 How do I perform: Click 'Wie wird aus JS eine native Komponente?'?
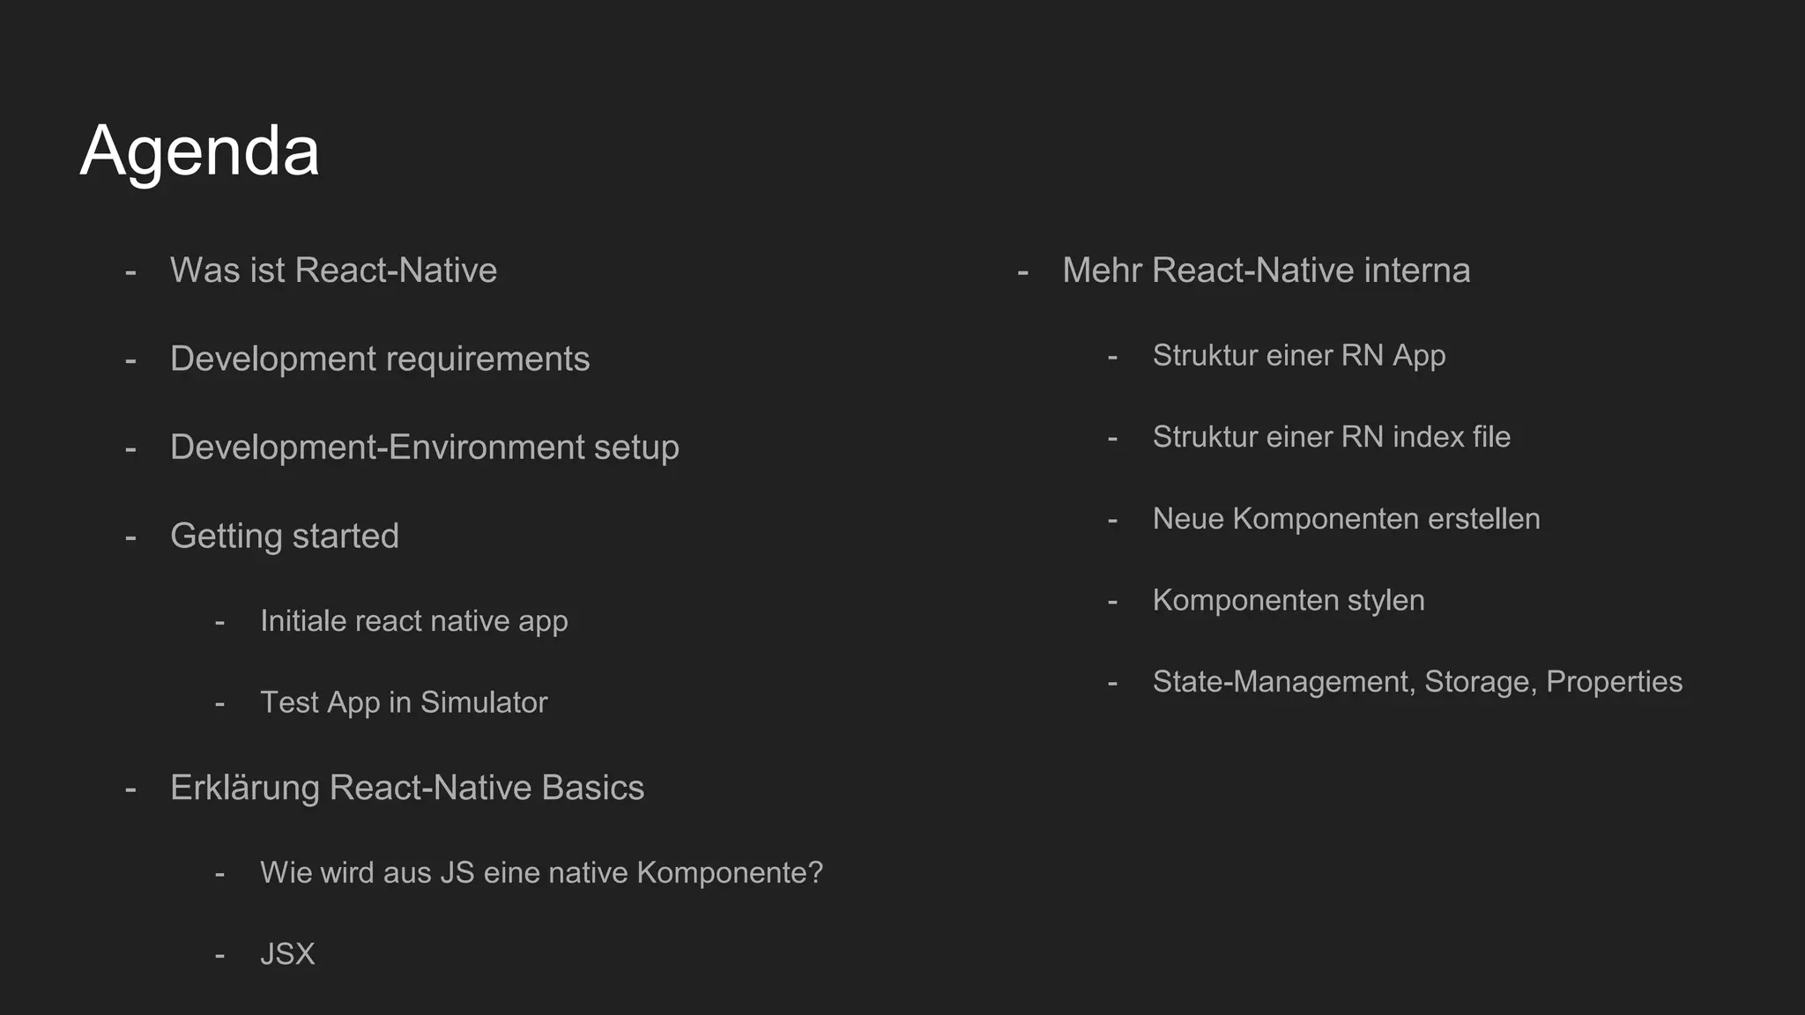point(541,872)
